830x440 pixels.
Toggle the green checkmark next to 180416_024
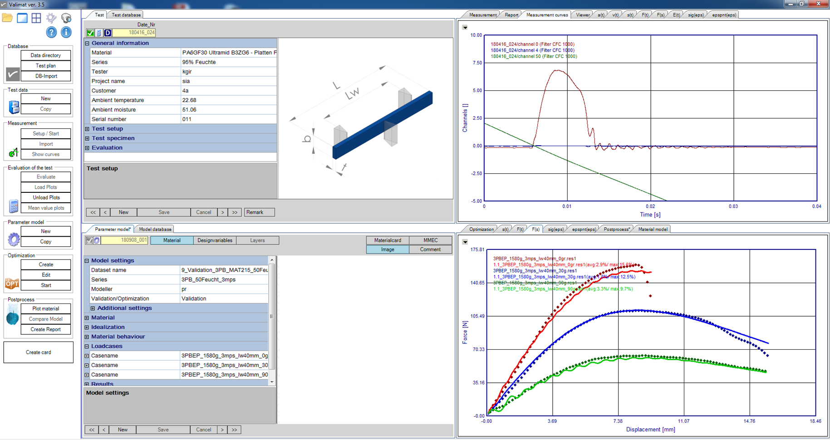[x=90, y=33]
